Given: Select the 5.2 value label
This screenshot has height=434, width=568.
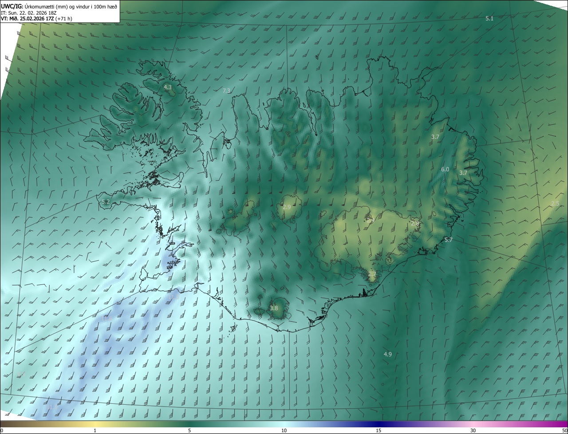Looking at the screenshot, I should (x=106, y=201).
